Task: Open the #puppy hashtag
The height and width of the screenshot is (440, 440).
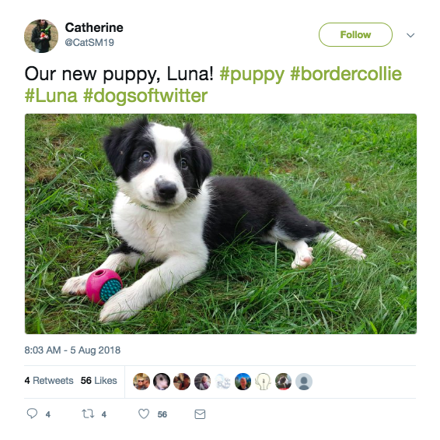Action: point(252,74)
